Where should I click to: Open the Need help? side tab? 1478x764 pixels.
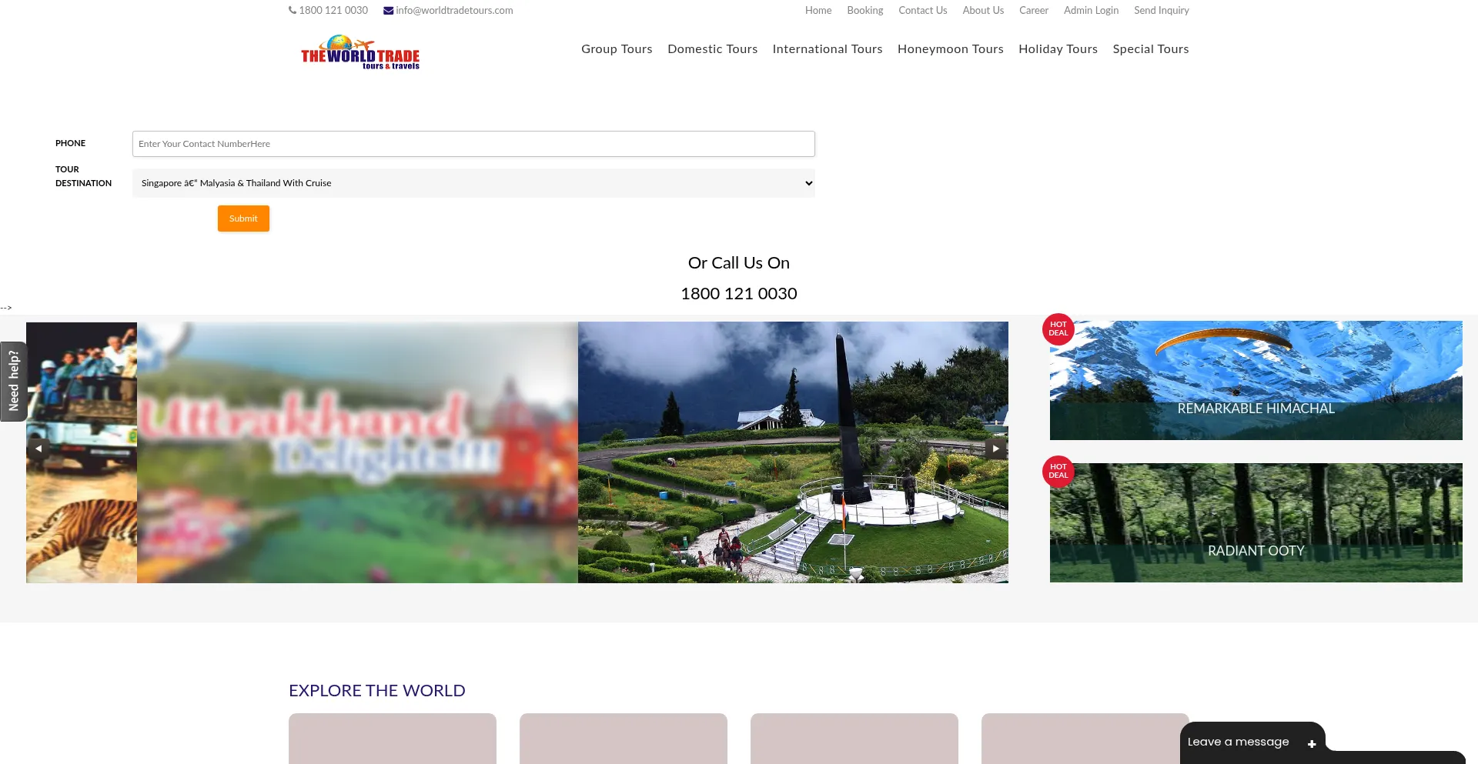[x=13, y=381]
